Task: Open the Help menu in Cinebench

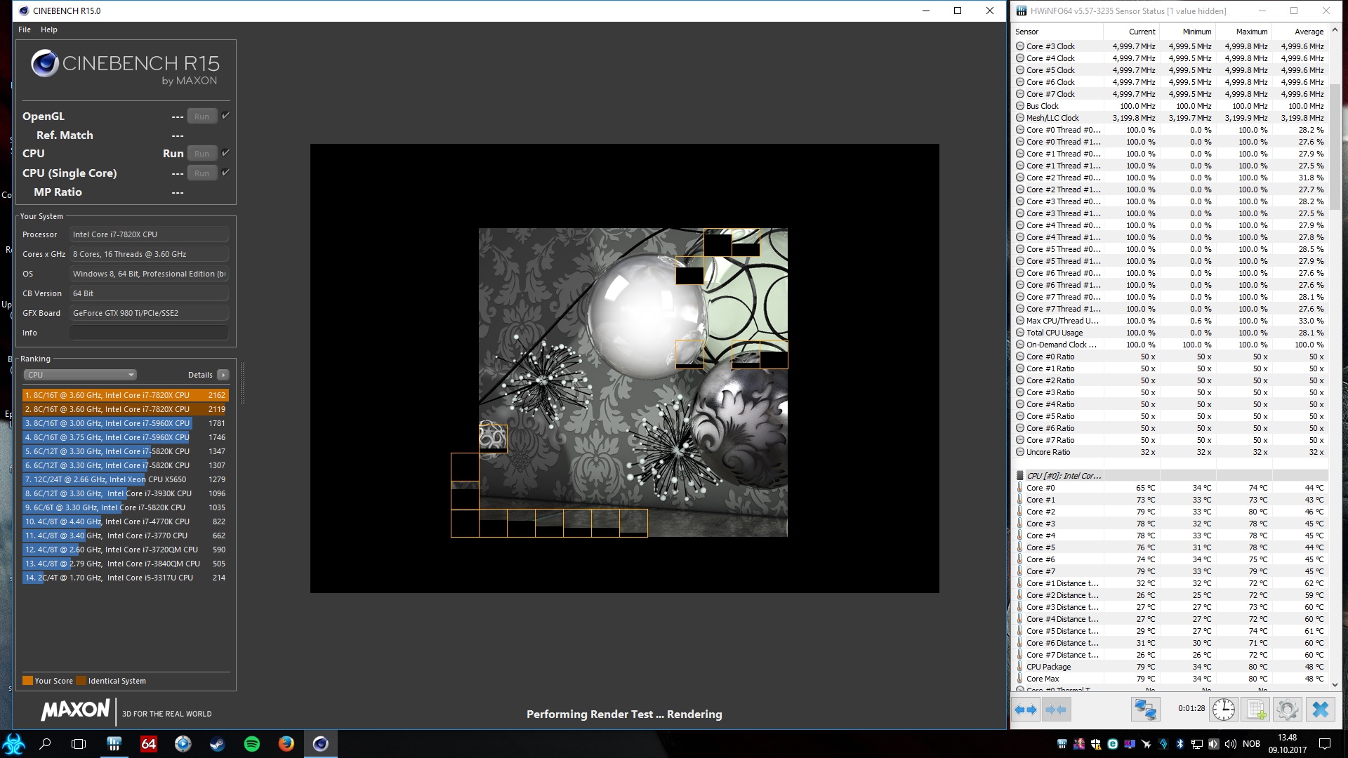Action: click(49, 29)
